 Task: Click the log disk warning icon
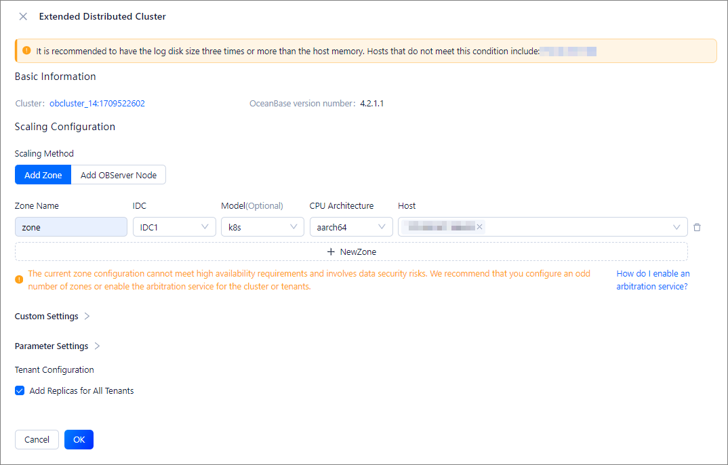tap(27, 51)
